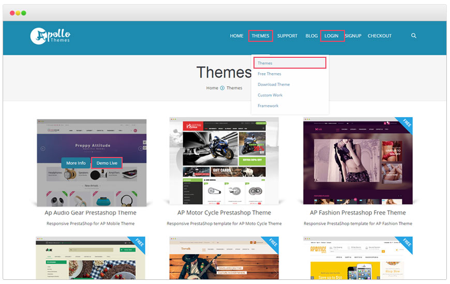
Task: Select Free Themes from dropdown menu
Action: pos(269,74)
